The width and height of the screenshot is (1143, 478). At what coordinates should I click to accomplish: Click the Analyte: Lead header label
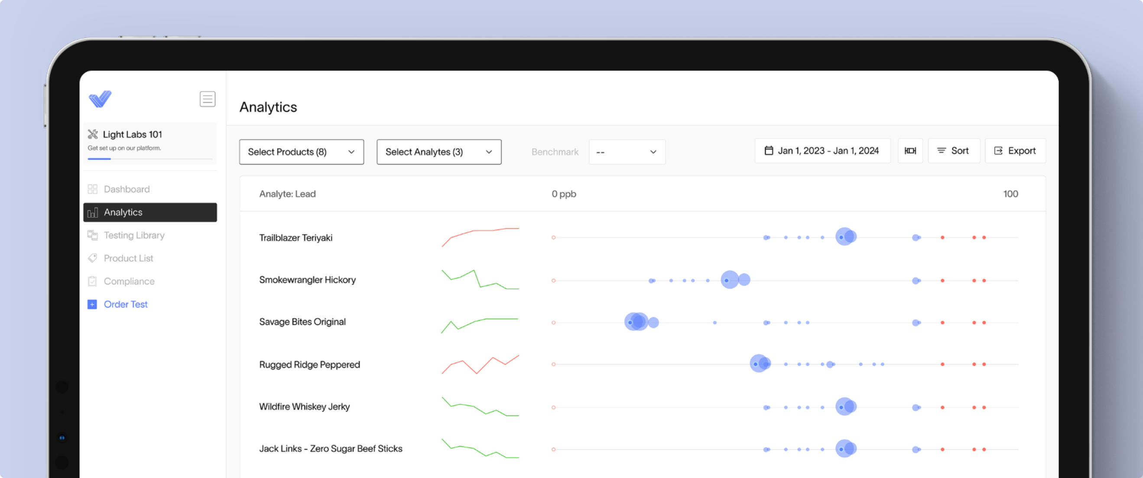pyautogui.click(x=288, y=194)
